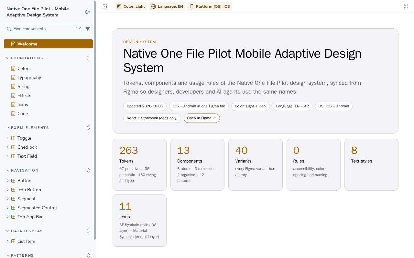Click the Welcome page document icon
The height and width of the screenshot is (258, 414).
click(x=13, y=44)
